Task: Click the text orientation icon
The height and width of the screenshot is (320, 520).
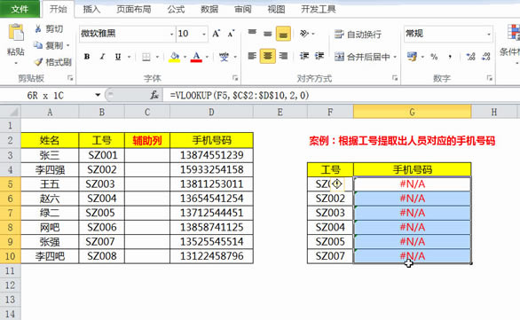Action: 303,34
